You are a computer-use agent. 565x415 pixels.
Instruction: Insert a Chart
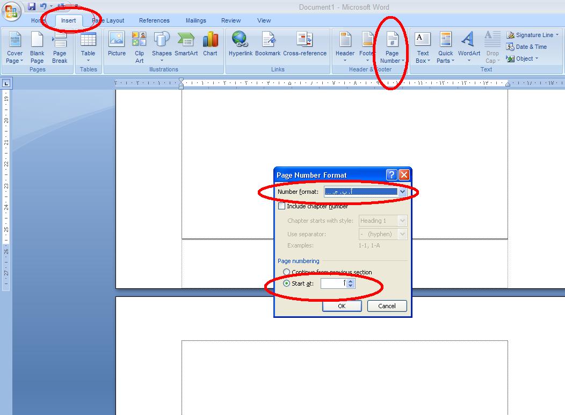[210, 44]
